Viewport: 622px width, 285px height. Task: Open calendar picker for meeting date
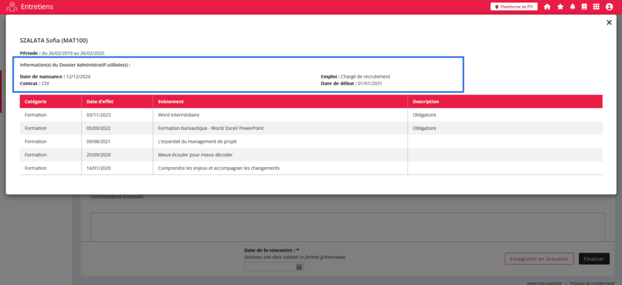[299, 266]
